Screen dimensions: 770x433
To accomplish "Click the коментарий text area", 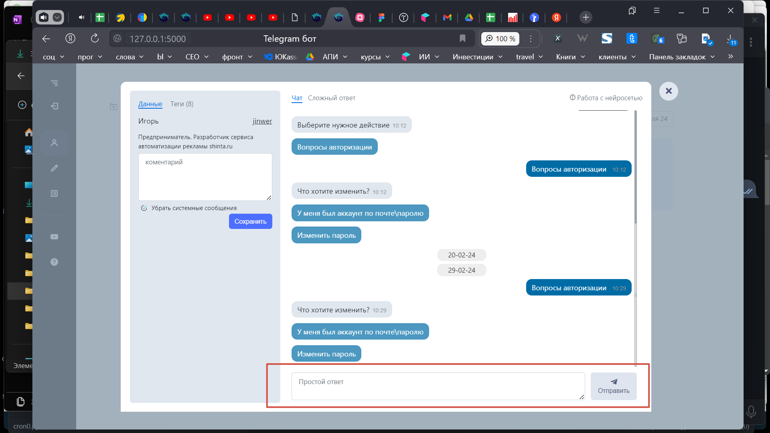I will (x=205, y=177).
